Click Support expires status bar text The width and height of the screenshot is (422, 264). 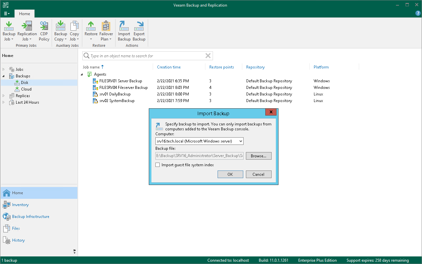(x=378, y=260)
